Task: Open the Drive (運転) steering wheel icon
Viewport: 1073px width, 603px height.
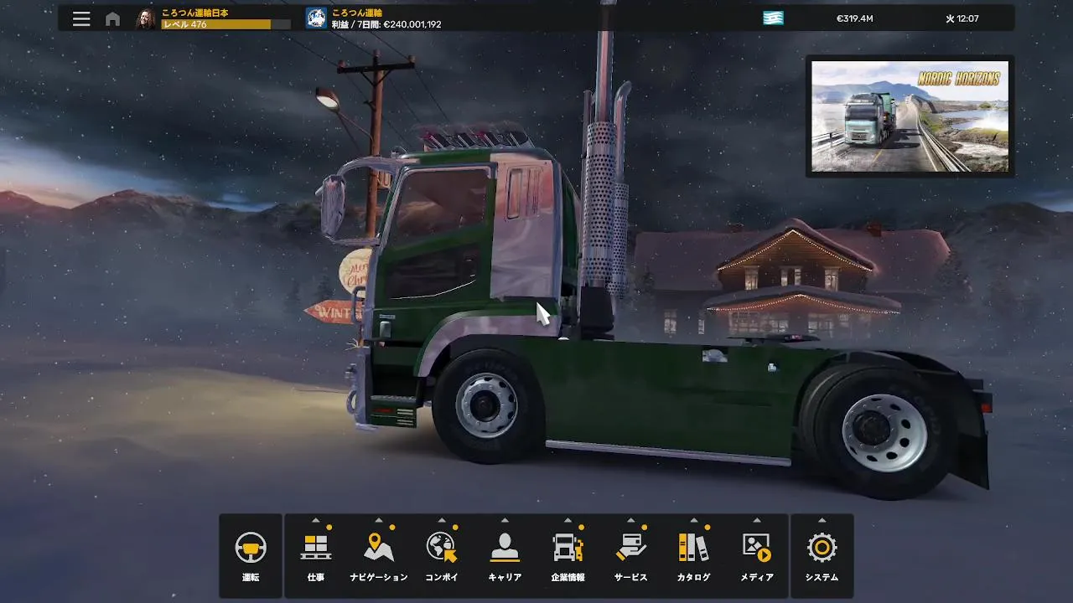Action: pyautogui.click(x=251, y=549)
